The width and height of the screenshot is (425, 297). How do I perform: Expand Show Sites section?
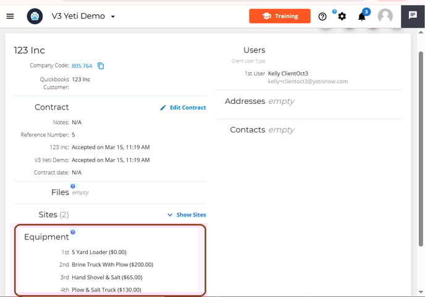point(187,215)
